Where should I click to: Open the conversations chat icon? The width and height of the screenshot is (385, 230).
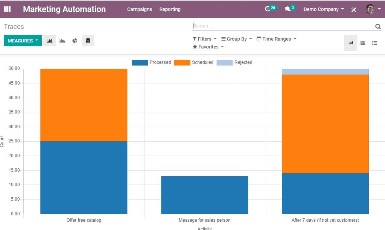288,9
